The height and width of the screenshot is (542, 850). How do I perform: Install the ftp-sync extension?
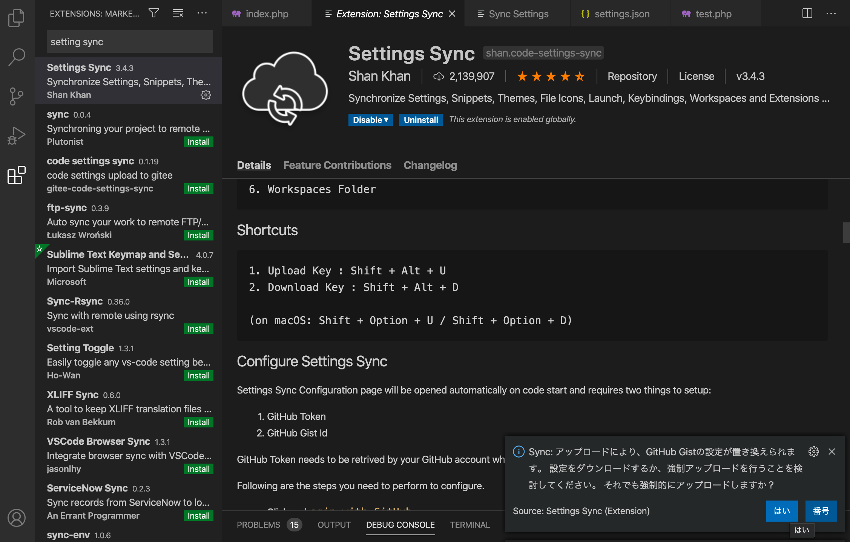[x=198, y=235]
